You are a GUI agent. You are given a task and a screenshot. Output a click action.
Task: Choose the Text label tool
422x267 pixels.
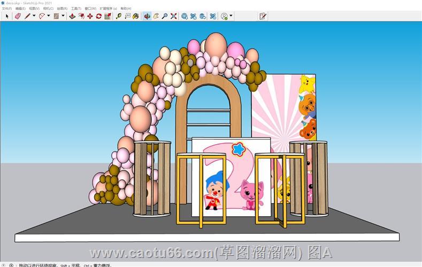[128, 17]
